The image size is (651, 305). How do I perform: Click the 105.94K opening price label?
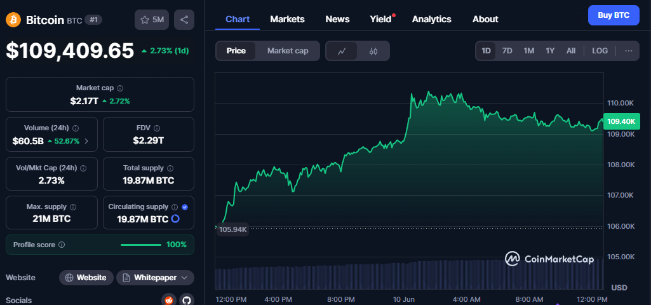coord(232,229)
